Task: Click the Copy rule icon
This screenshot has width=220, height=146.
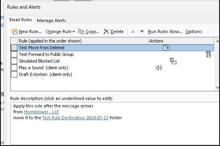Action: tap(81, 31)
